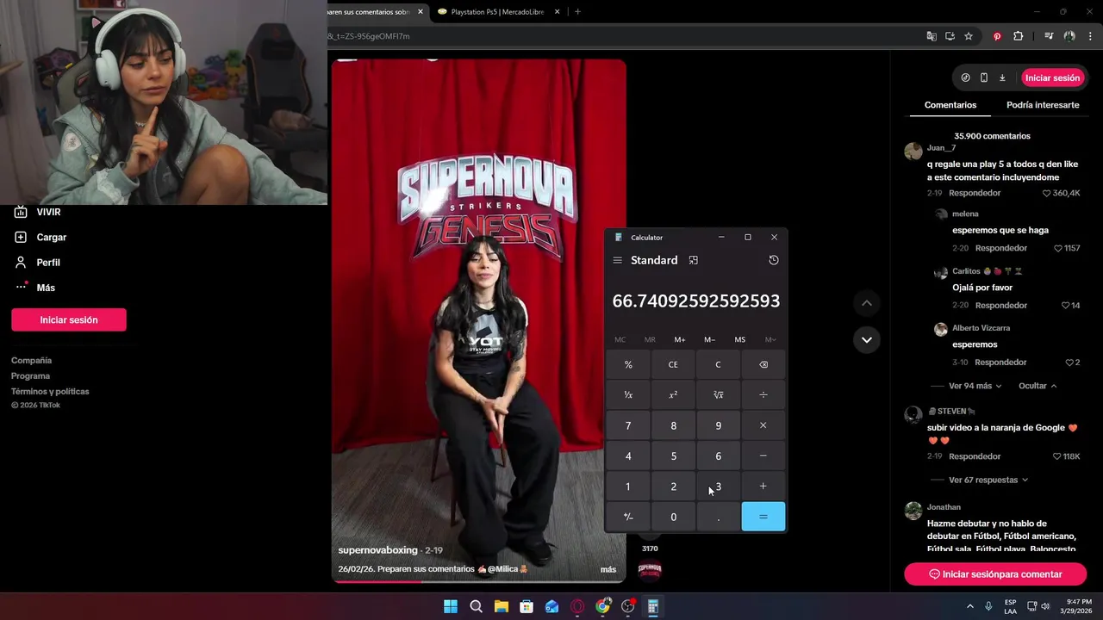The image size is (1103, 620).
Task: Collapse replies with Ocultar
Action: tap(1038, 386)
